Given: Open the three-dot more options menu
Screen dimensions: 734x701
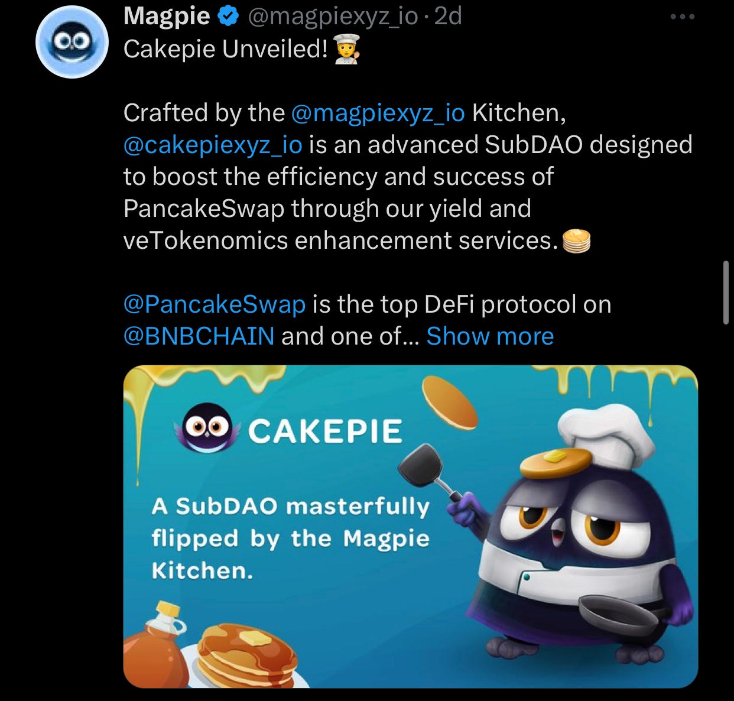Looking at the screenshot, I should click(x=683, y=17).
